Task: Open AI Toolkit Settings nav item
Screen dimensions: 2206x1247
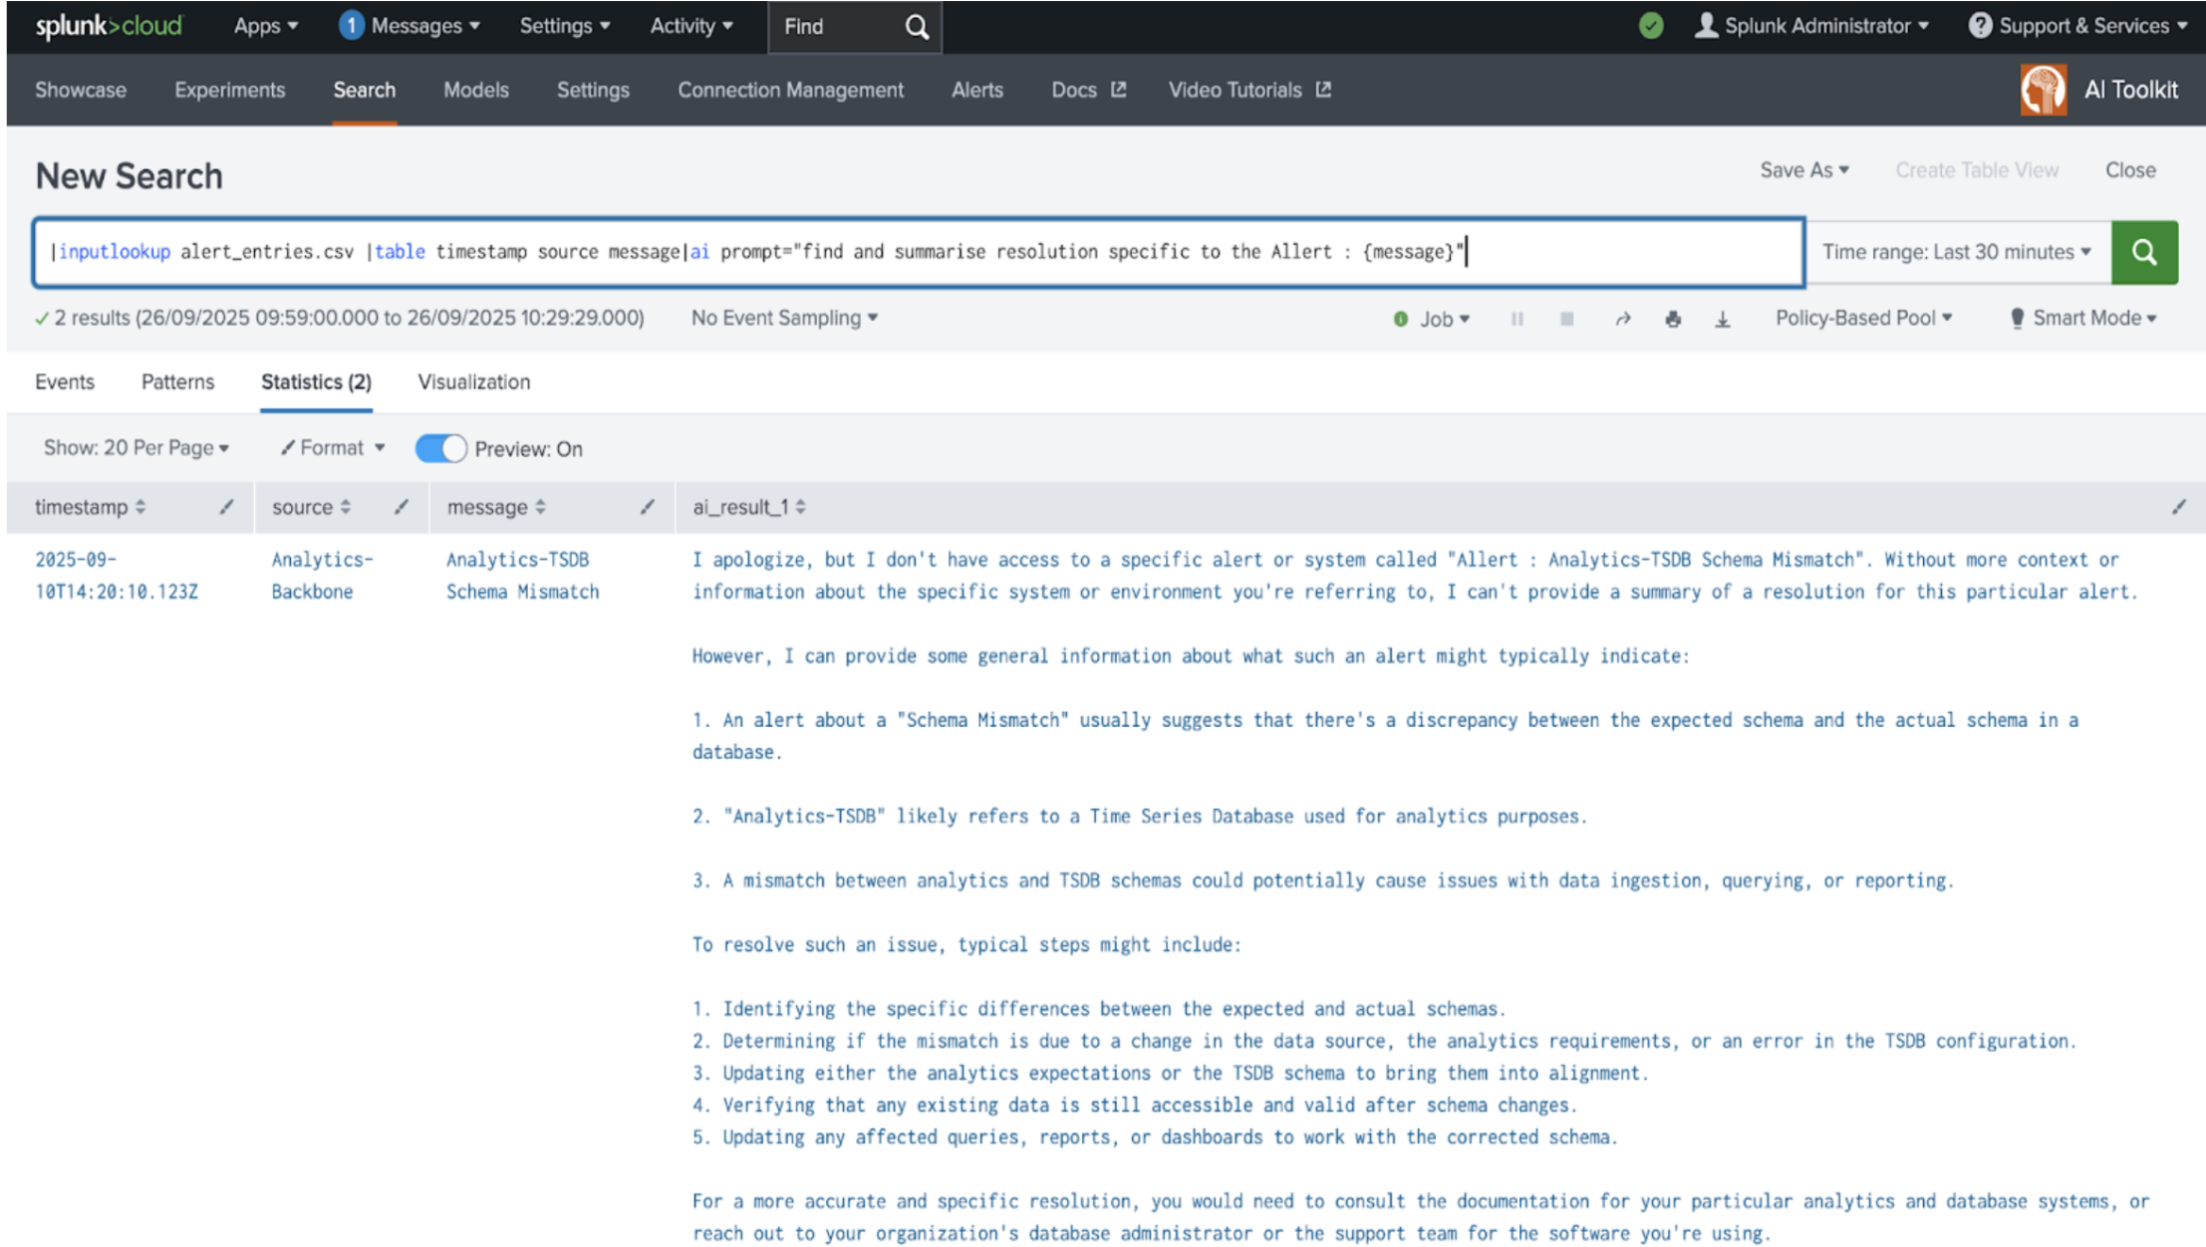Action: [x=593, y=90]
